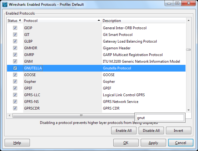Select the GPRS-LLC protocol name
This screenshot has width=198, height=151.
click(x=32, y=95)
